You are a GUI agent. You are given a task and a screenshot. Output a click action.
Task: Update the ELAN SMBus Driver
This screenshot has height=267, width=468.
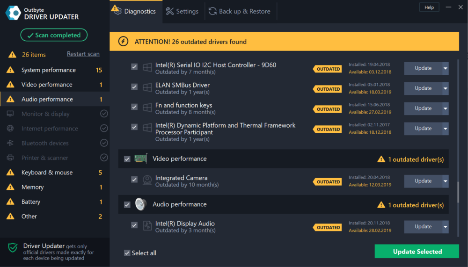pos(423,88)
